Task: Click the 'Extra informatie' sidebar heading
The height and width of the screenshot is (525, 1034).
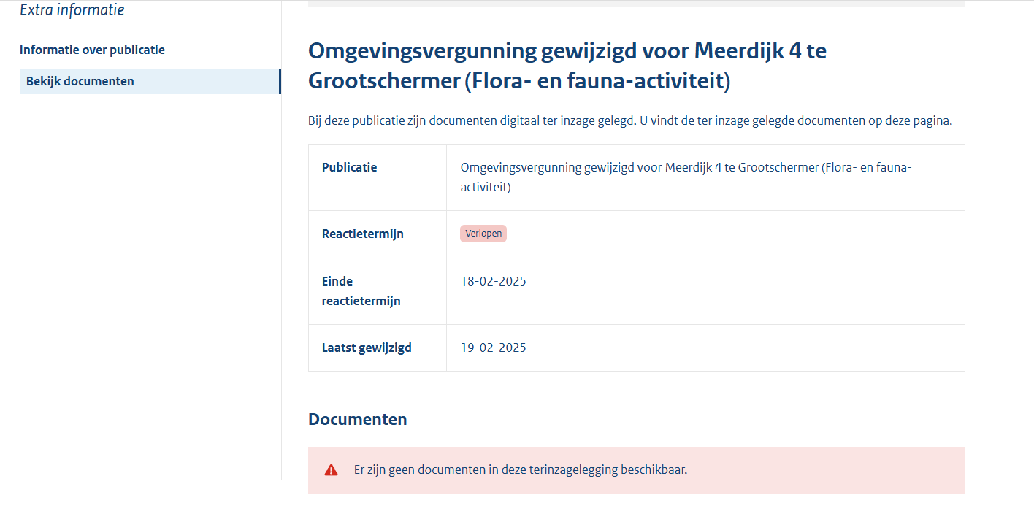Action: click(x=72, y=10)
